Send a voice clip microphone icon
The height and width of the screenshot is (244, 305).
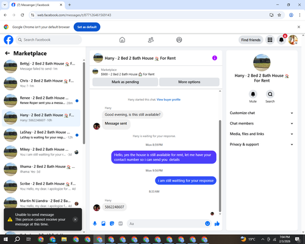click(x=95, y=224)
